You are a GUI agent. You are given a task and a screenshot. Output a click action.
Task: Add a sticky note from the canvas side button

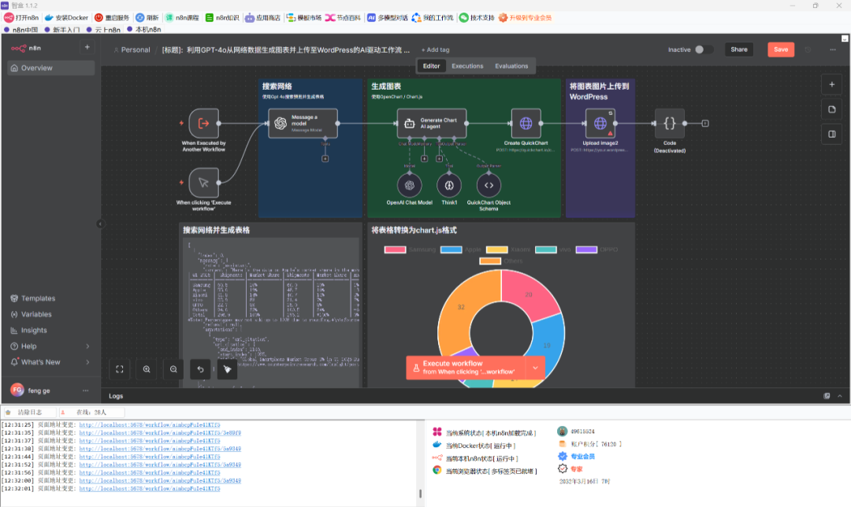[x=831, y=109]
